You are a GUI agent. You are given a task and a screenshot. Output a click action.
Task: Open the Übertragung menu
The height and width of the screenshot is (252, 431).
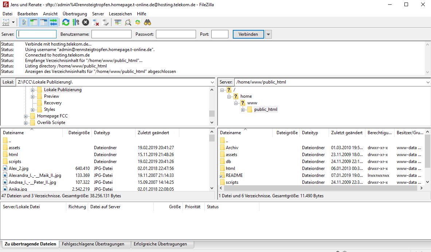(75, 13)
